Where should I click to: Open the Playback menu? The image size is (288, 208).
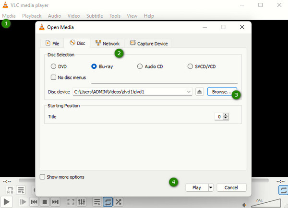pyautogui.click(x=32, y=16)
